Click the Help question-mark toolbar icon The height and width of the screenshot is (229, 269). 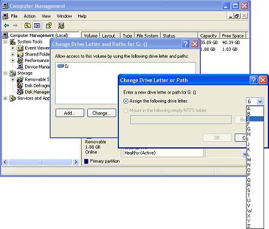48,26
